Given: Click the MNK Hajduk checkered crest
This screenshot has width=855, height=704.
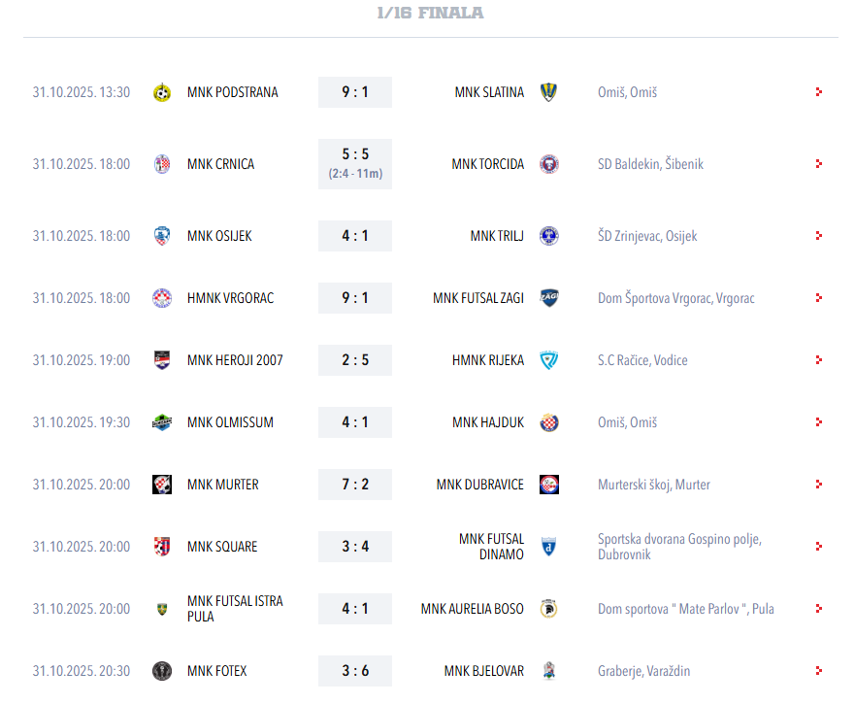Looking at the screenshot, I should point(548,422).
